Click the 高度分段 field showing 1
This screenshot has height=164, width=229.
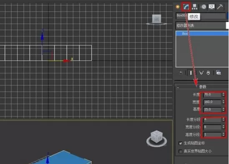(212, 135)
